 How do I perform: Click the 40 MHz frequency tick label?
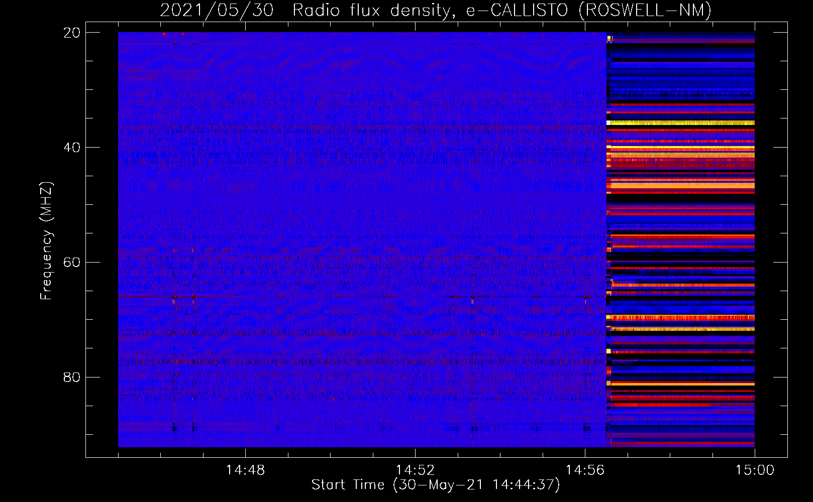point(72,148)
